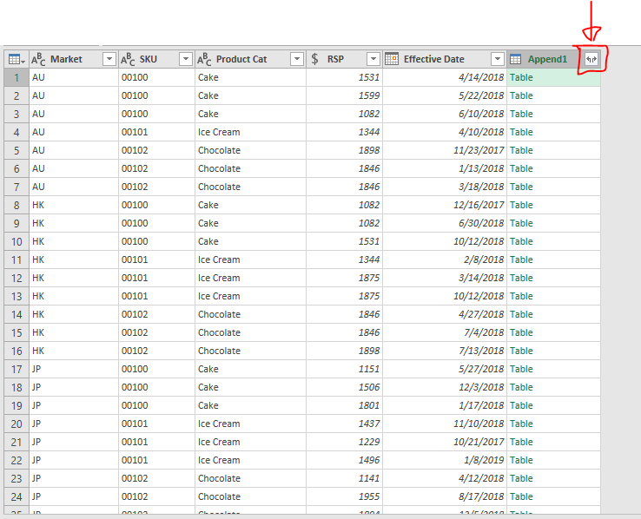Image resolution: width=641 pixels, height=519 pixels.
Task: Click the Table link in row 24
Action: (521, 496)
